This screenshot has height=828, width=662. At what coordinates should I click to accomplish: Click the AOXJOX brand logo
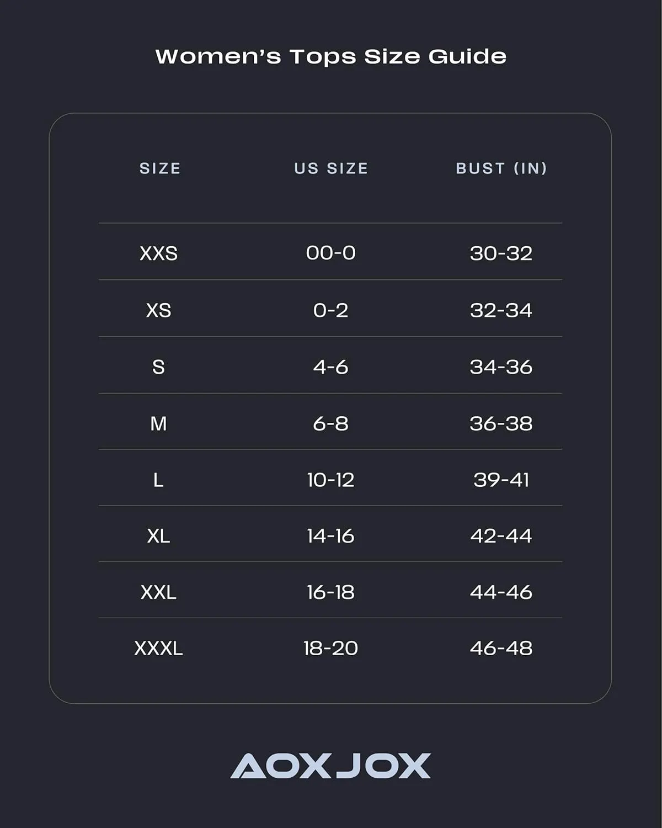(x=330, y=766)
